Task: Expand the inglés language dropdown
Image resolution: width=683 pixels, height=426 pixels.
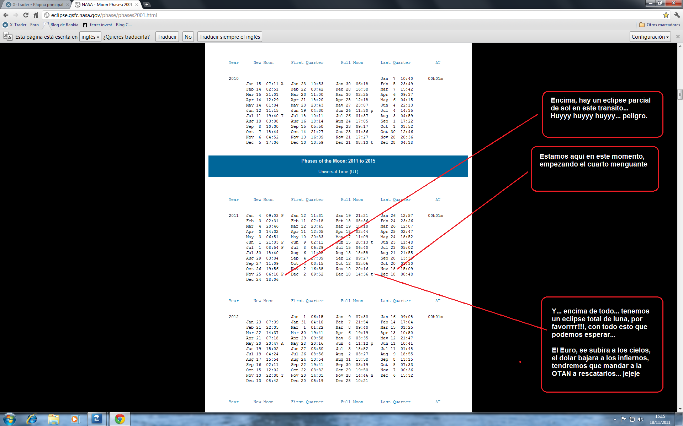Action: pos(90,37)
